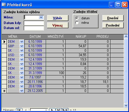Expand currency dropdown in GBP row
The height and width of the screenshot is (112, 129).
[22, 46]
